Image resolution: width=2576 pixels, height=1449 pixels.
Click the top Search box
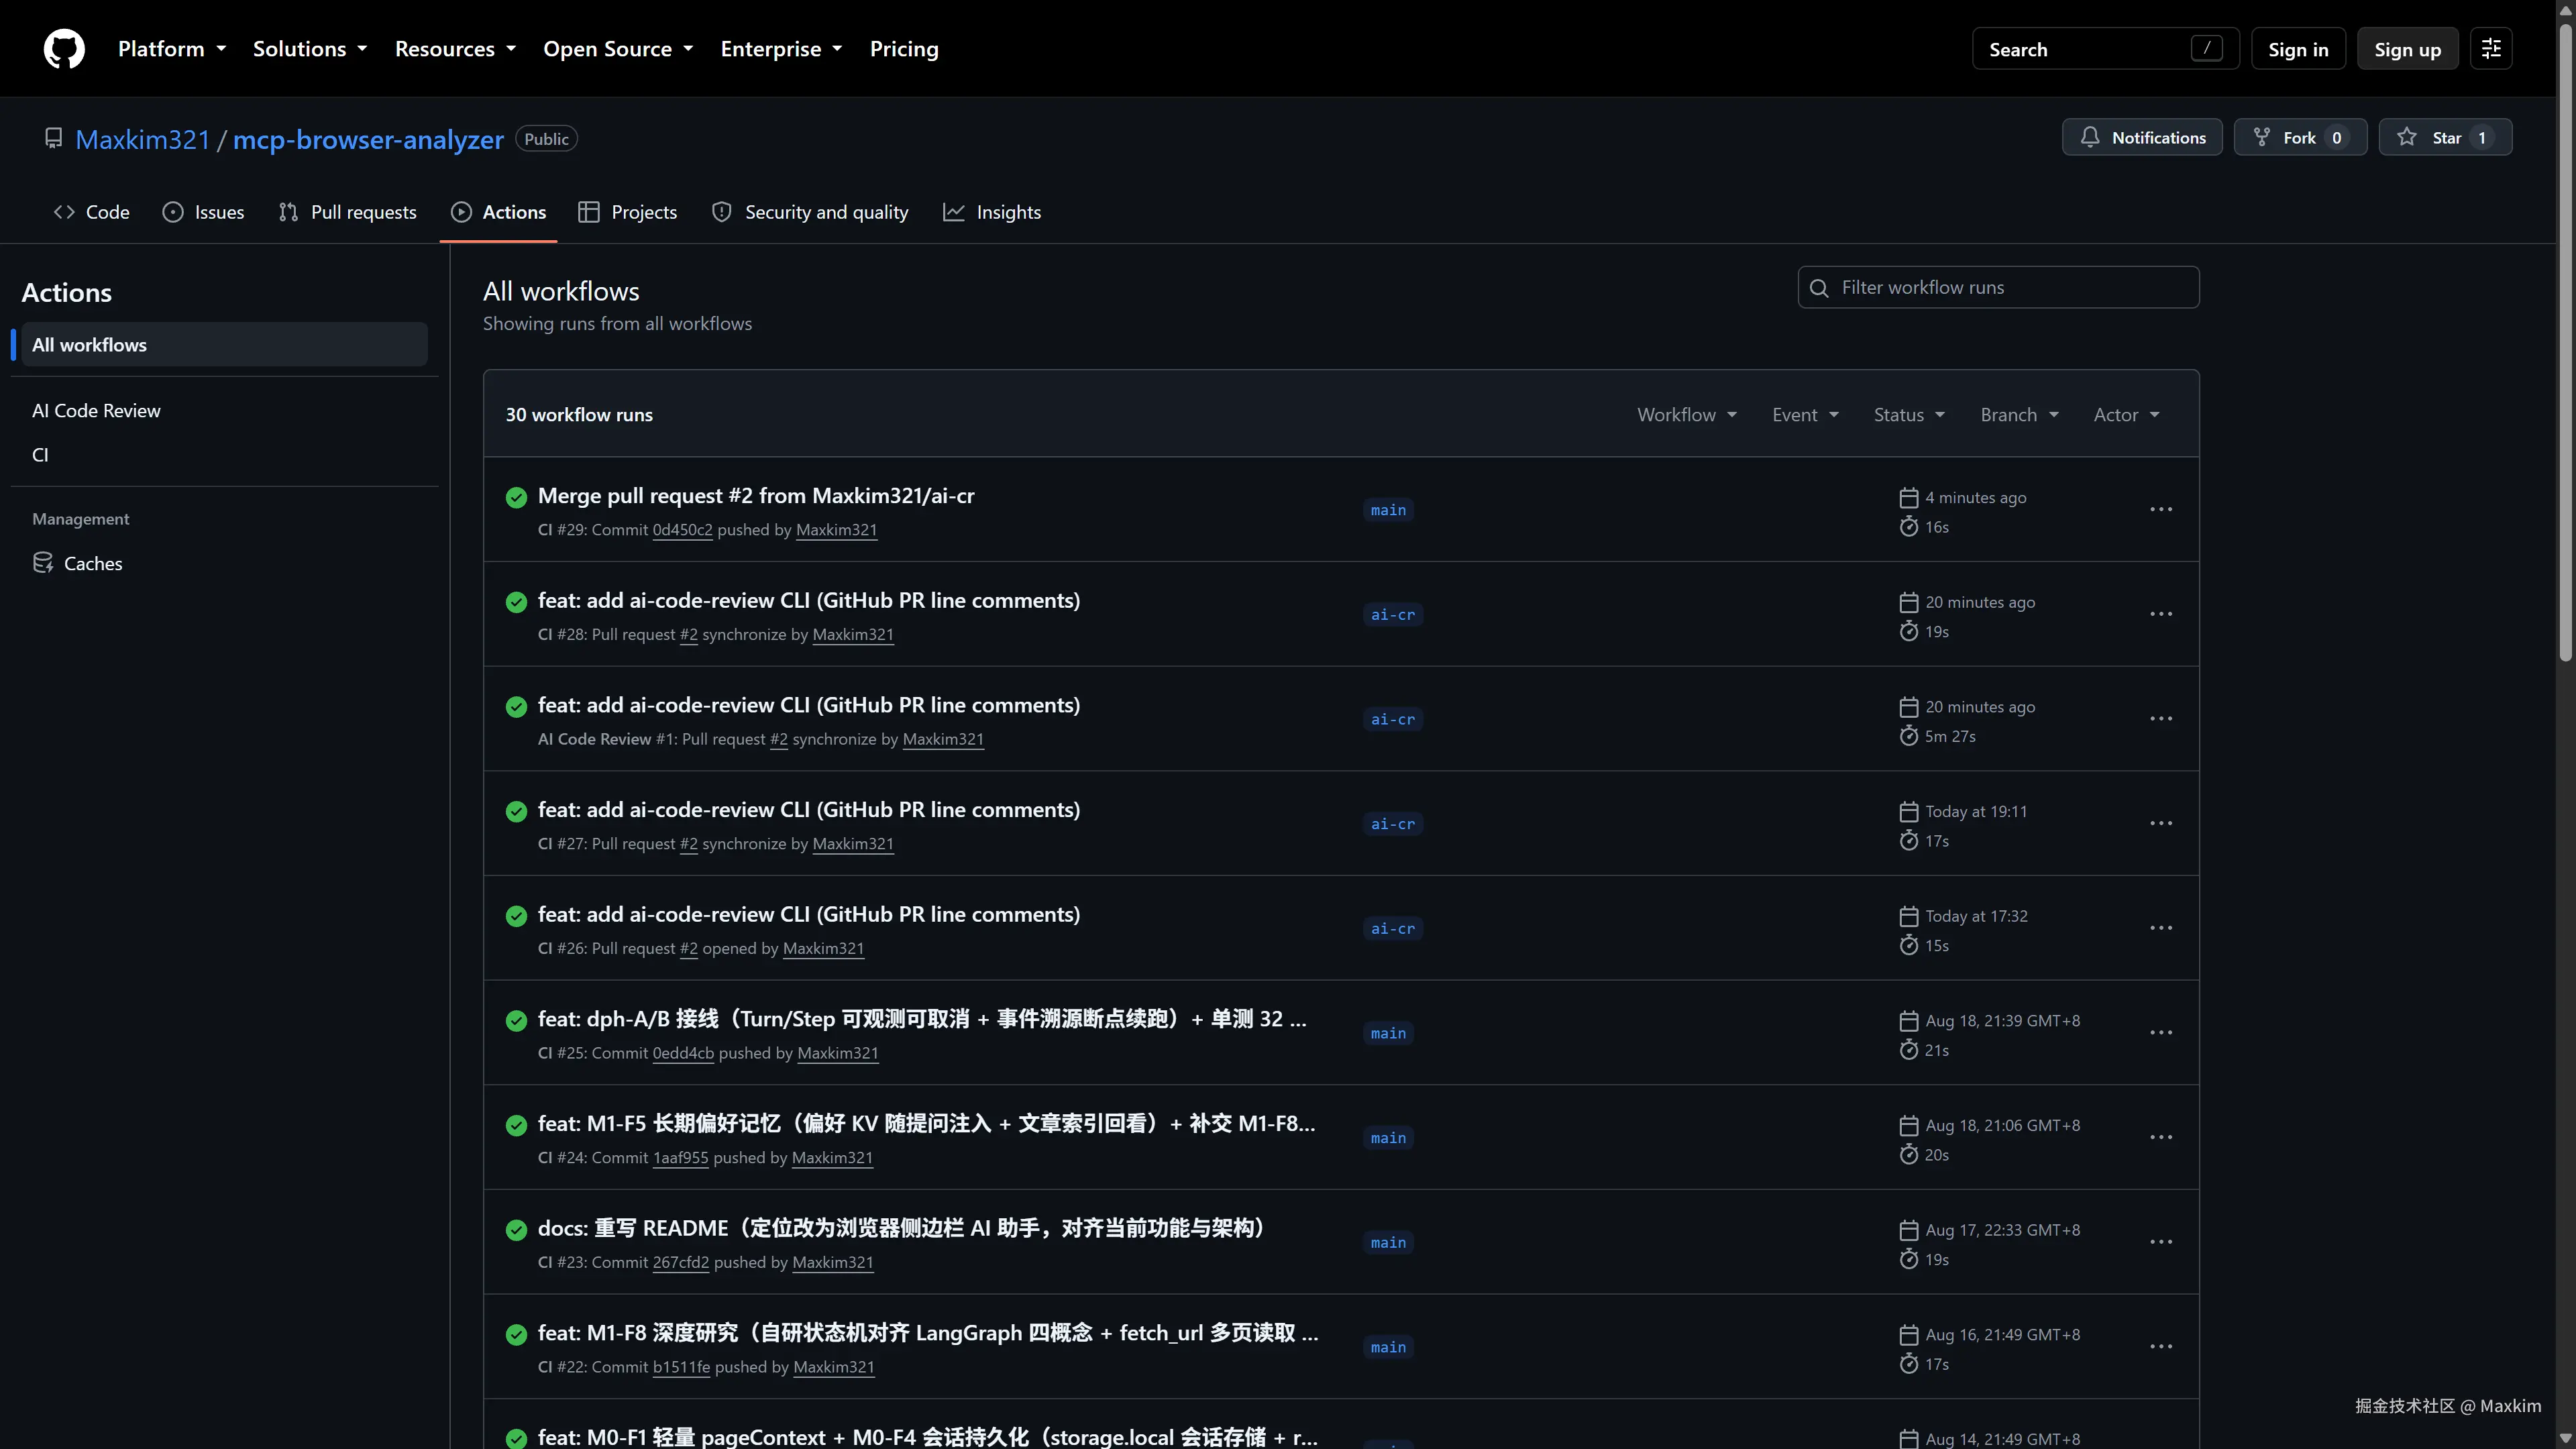pos(2105,49)
